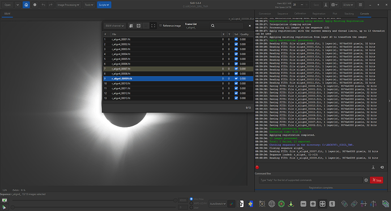Switch to the Stacking tab
The width and height of the screenshot is (391, 211).
(349, 14)
